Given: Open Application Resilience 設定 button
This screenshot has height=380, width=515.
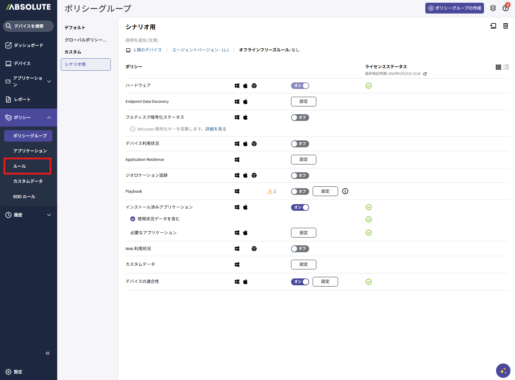Looking at the screenshot, I should click(x=304, y=160).
